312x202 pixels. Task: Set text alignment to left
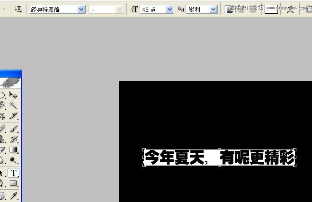click(x=230, y=9)
